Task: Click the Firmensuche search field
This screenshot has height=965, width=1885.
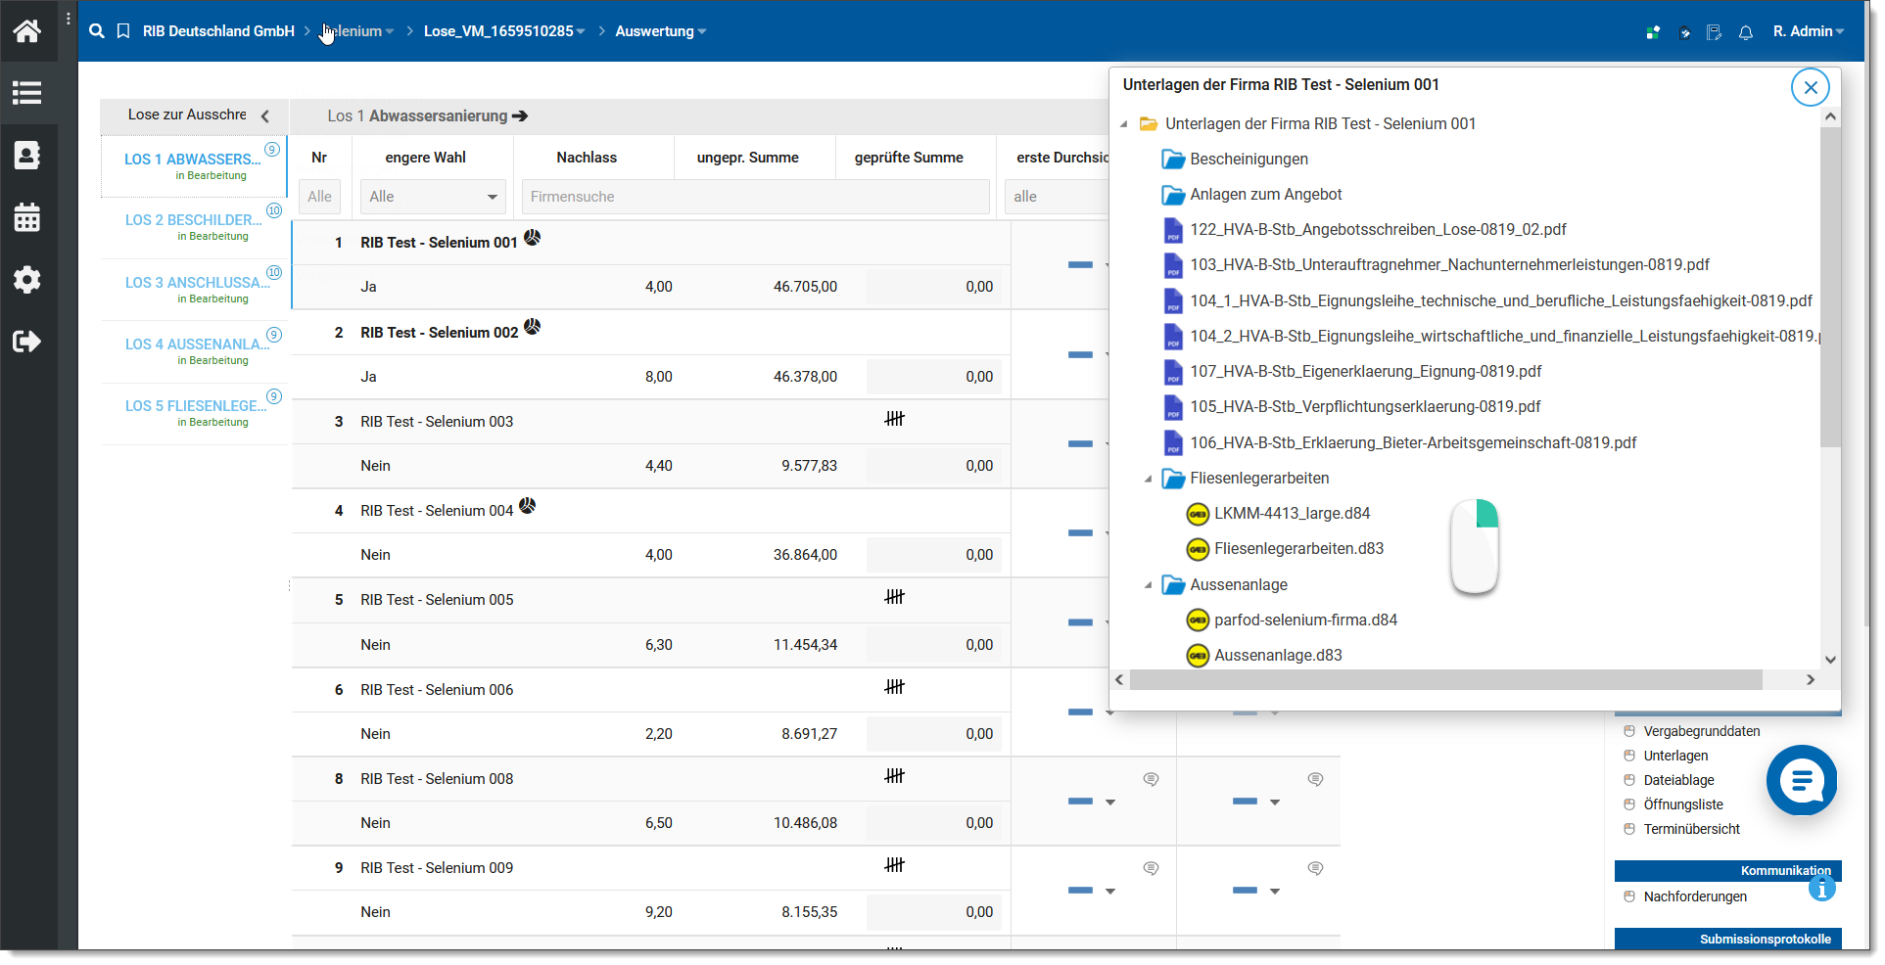Action: click(x=755, y=197)
